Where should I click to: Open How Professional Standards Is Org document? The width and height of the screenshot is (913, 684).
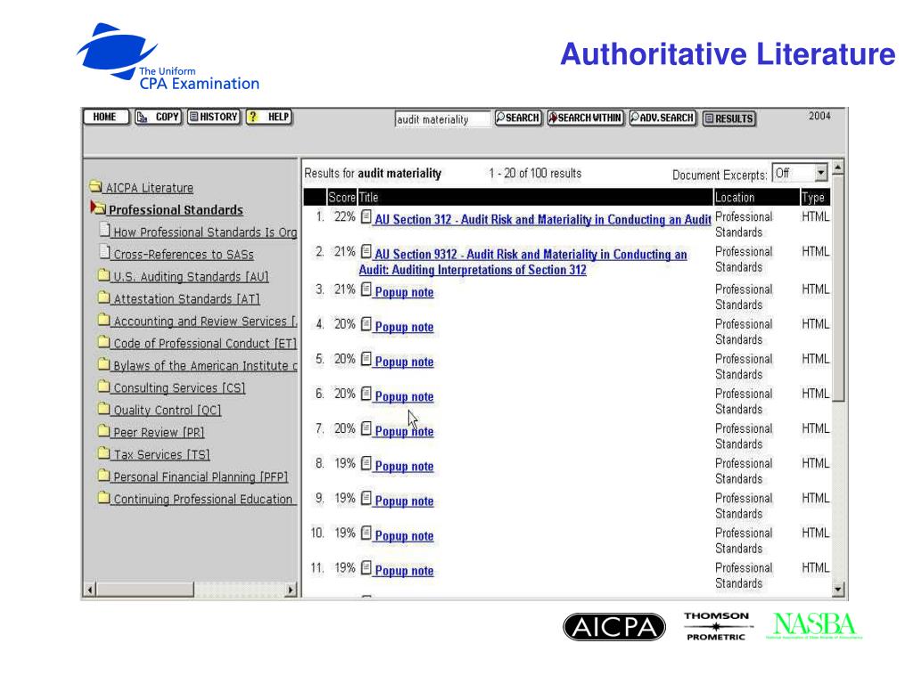point(205,232)
